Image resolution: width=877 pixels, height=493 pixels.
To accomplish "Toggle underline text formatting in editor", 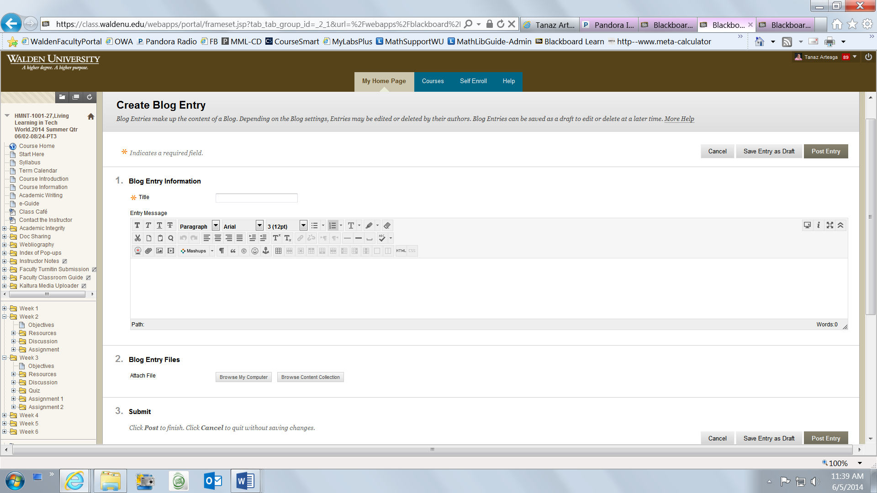I will pos(159,226).
